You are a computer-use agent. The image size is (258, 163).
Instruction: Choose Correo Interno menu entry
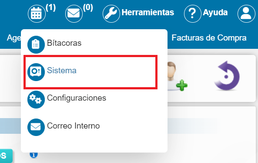pyautogui.click(x=74, y=126)
